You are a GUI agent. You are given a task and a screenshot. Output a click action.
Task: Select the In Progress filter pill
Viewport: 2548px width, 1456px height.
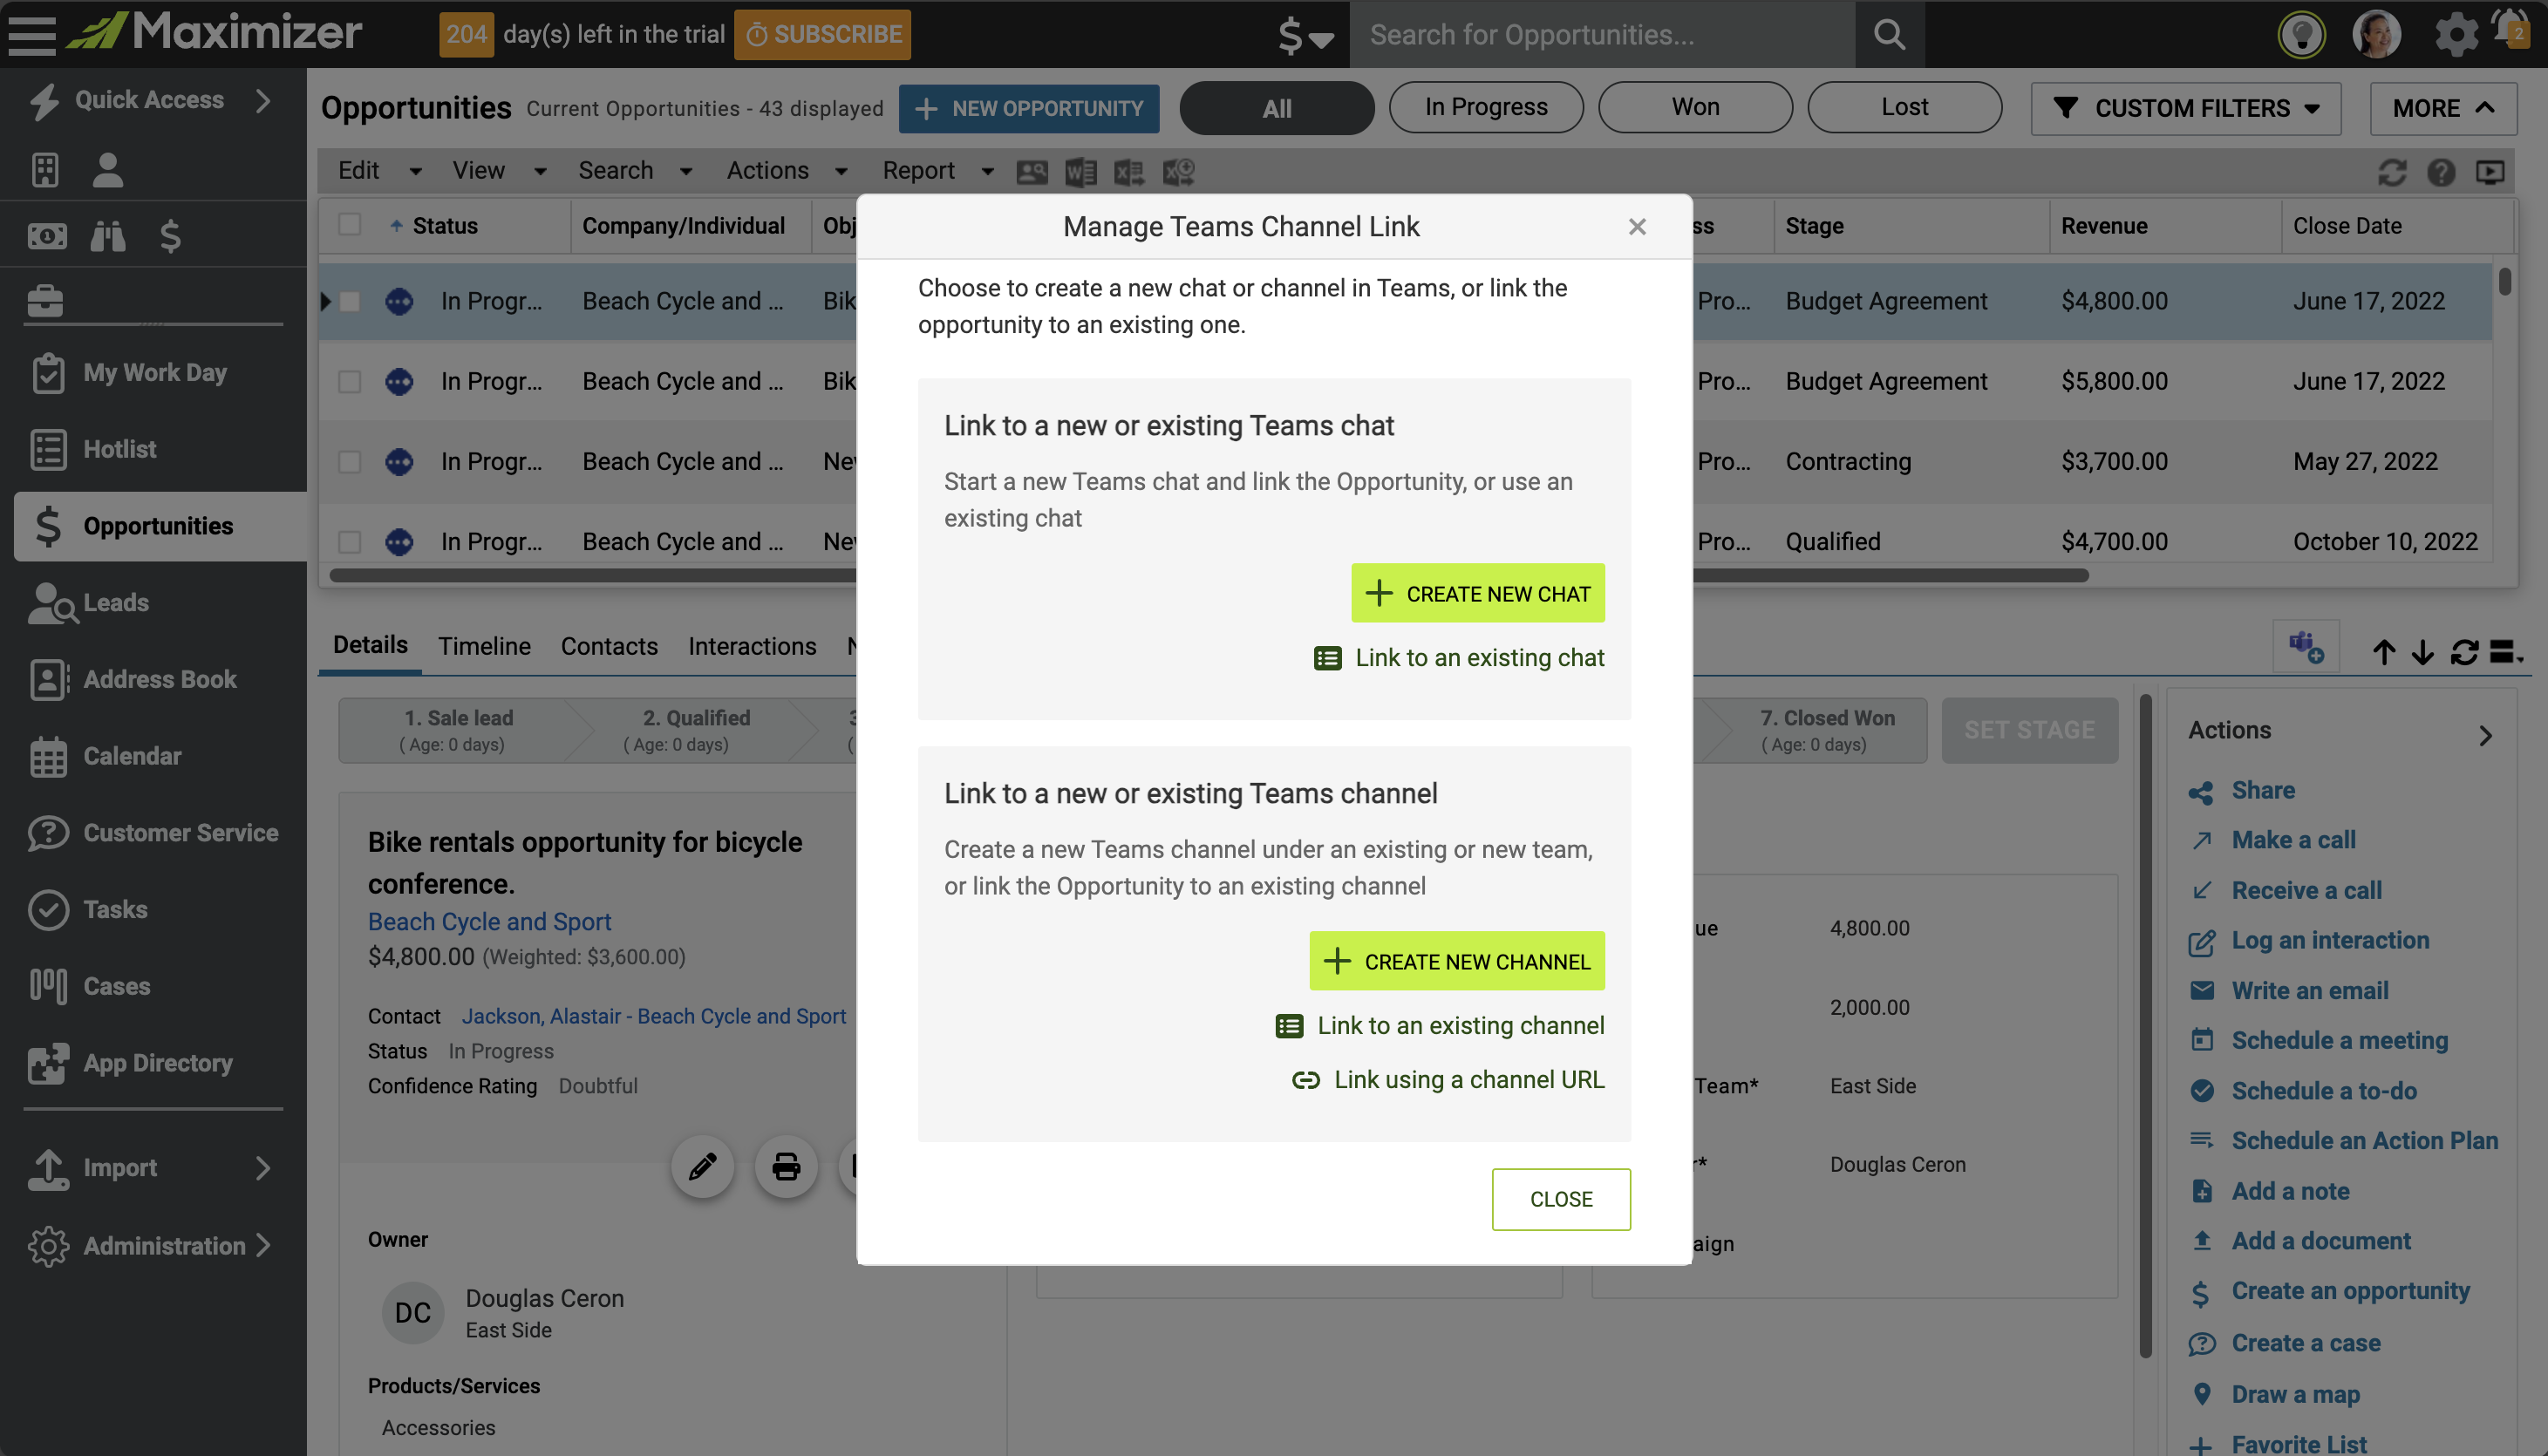pos(1486,108)
